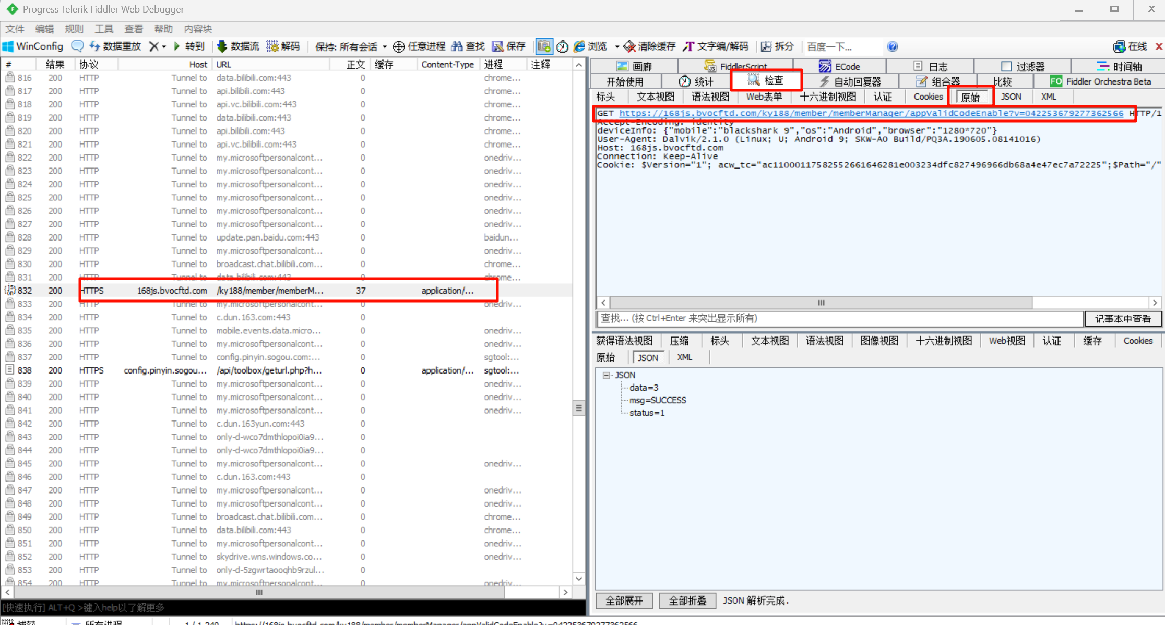1165x625 pixels.
Task: Click the blue help question mark icon
Action: pyautogui.click(x=893, y=46)
